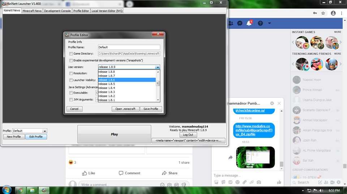The width and height of the screenshot is (347, 194).
Task: Toggle the JVM Arguments checkbox
Action: pyautogui.click(x=71, y=100)
